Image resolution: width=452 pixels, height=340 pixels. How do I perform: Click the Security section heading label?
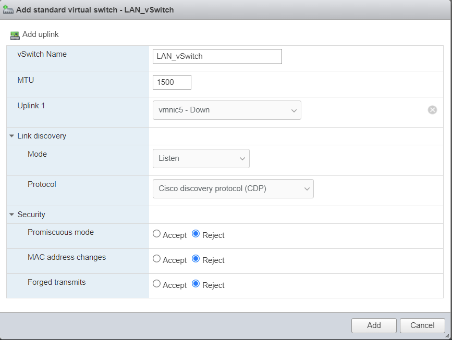pos(31,215)
